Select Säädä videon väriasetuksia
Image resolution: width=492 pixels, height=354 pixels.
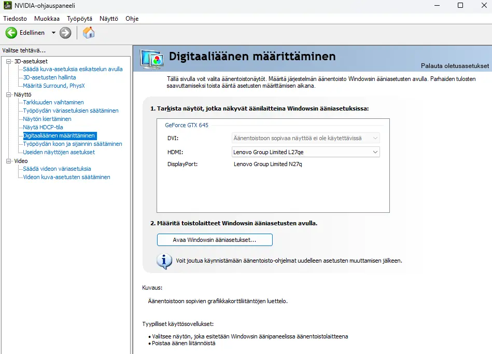tap(57, 169)
